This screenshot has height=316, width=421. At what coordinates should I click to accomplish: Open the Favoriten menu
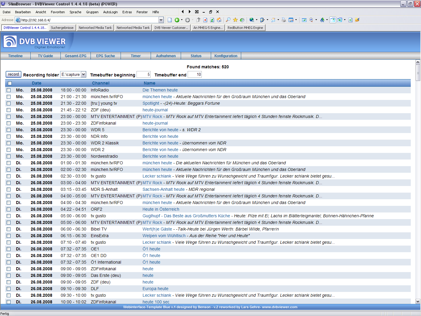[x=58, y=12]
